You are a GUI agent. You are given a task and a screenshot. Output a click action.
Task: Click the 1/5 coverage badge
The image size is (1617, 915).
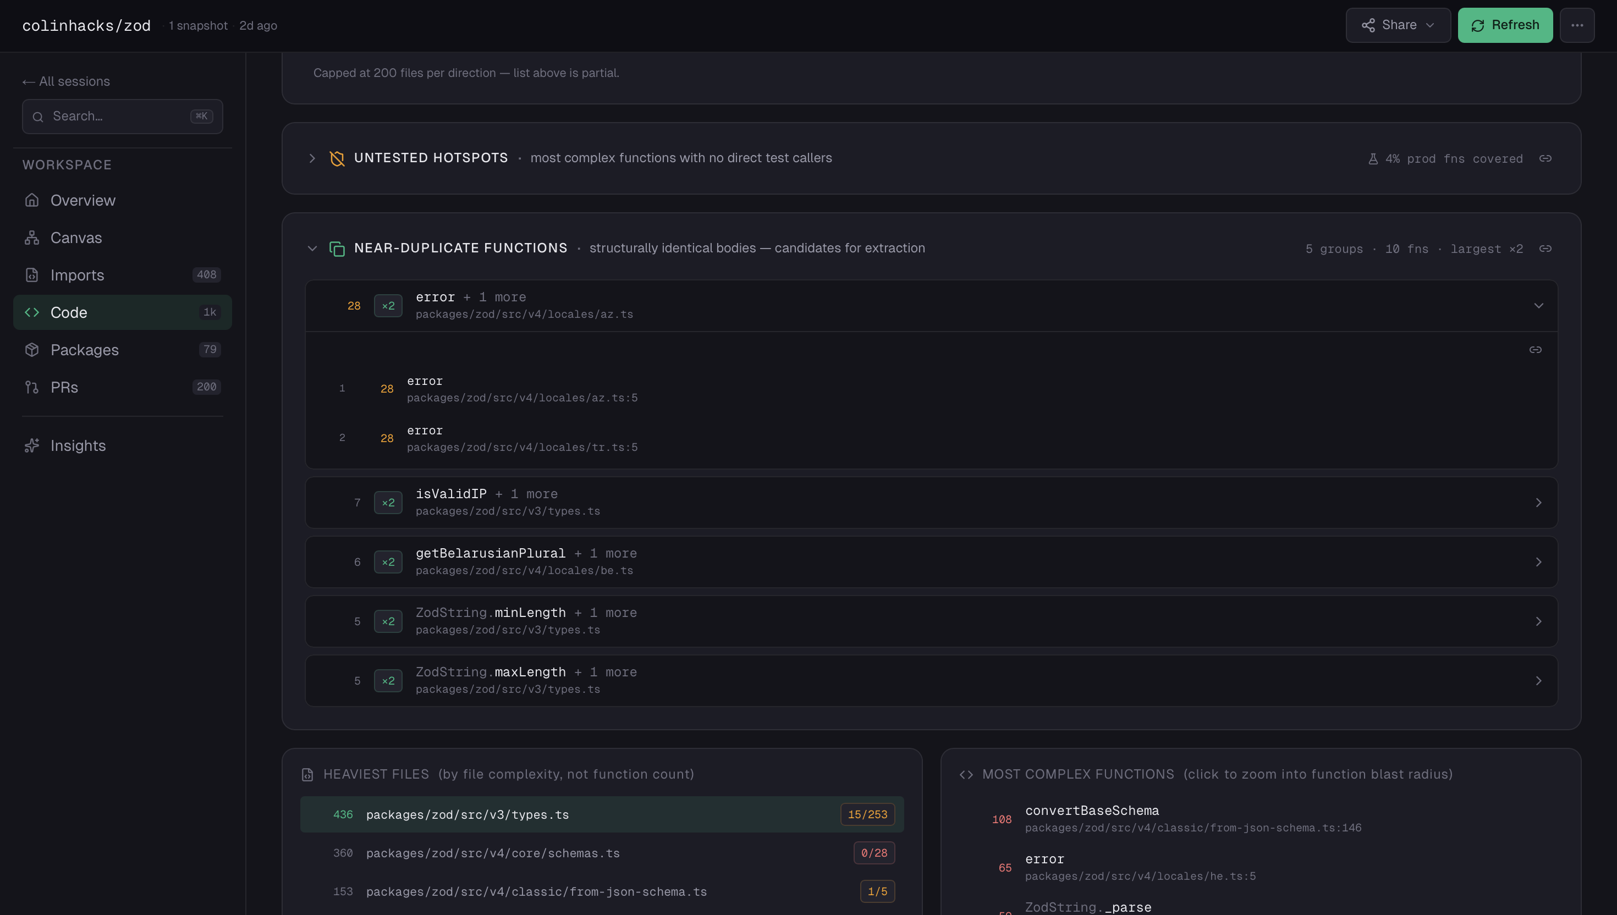coord(877,892)
